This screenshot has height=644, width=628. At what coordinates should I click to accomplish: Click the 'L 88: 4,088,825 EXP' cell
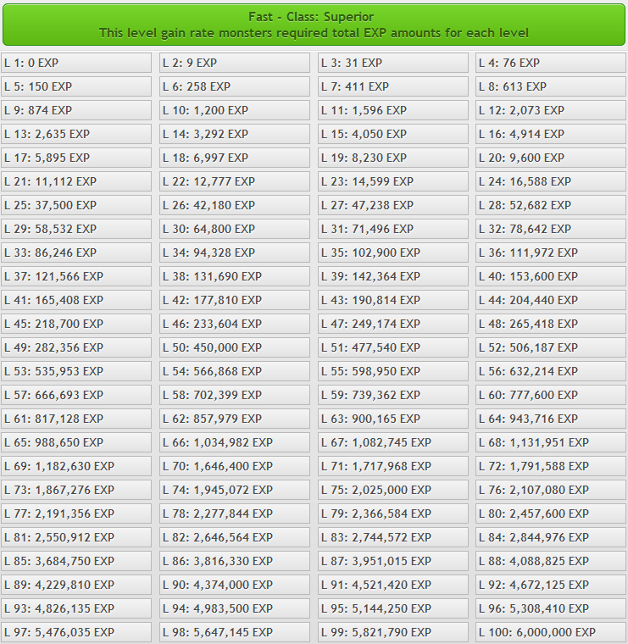point(551,561)
